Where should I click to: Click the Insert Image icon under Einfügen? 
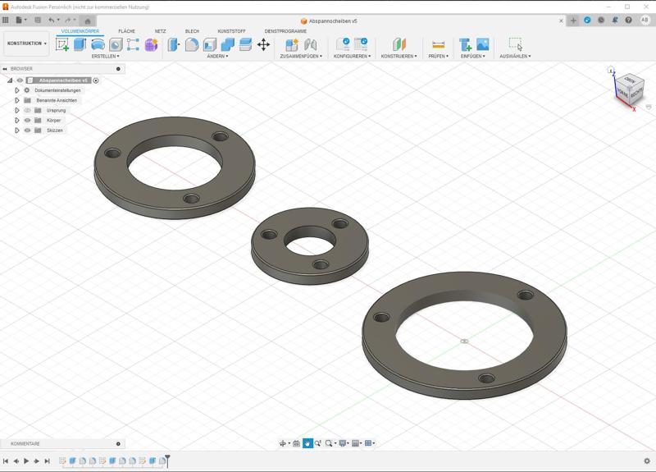(482, 44)
